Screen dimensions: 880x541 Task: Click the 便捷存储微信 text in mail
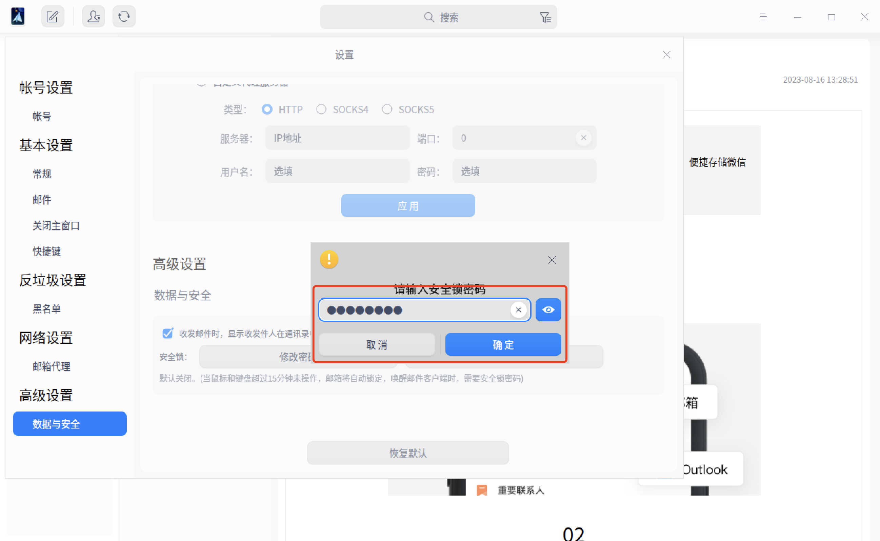(717, 162)
